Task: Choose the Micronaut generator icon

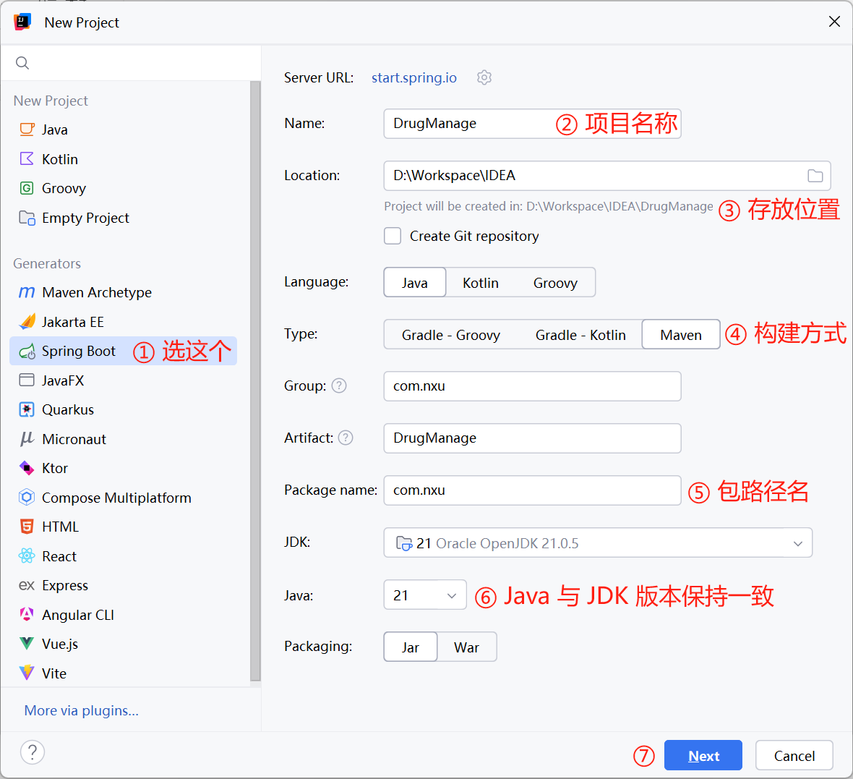Action: 27,439
